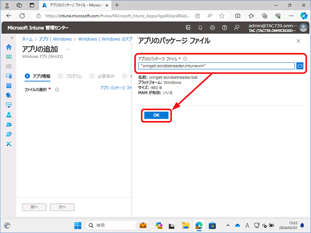Click the 次へ button
The height and width of the screenshot is (233, 311).
tap(62, 207)
